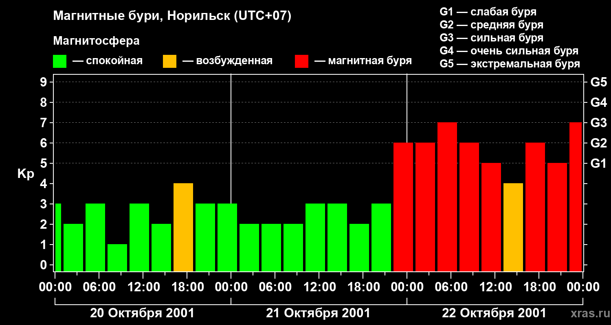Select the chart title 'Магнитные бури, Норильск (UTC+07)'

pos(172,16)
